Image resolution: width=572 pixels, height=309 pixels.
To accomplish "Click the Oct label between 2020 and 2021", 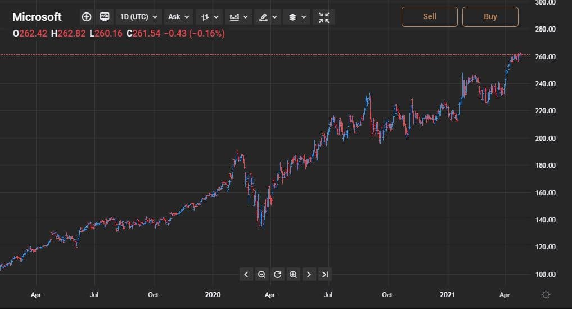I will 387,295.
